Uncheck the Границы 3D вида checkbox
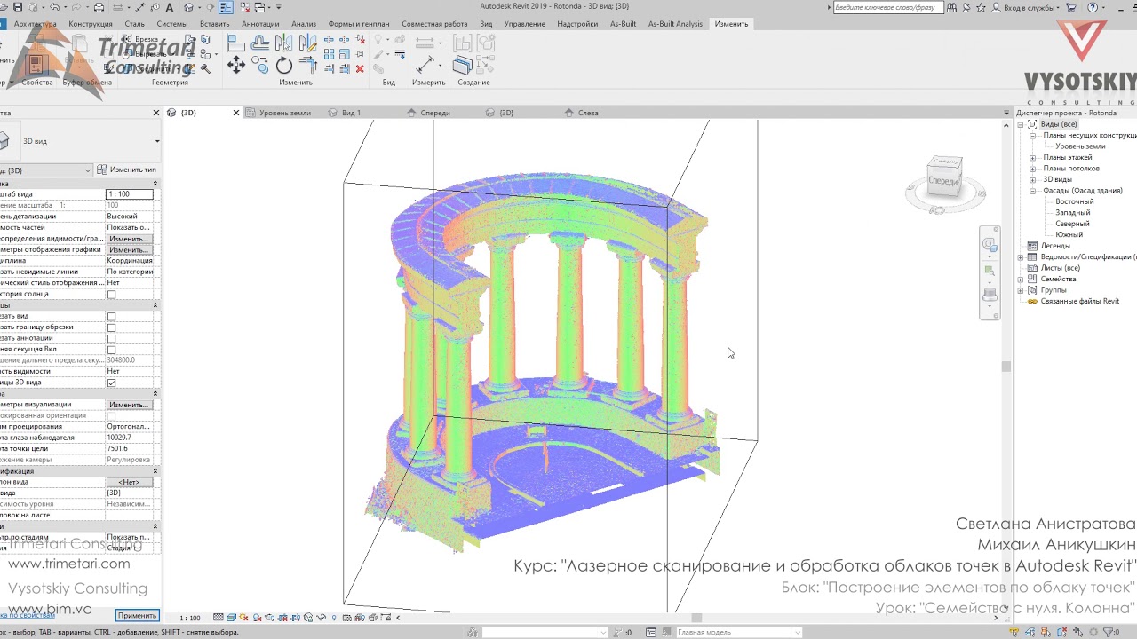The height and width of the screenshot is (639, 1137). (x=111, y=383)
